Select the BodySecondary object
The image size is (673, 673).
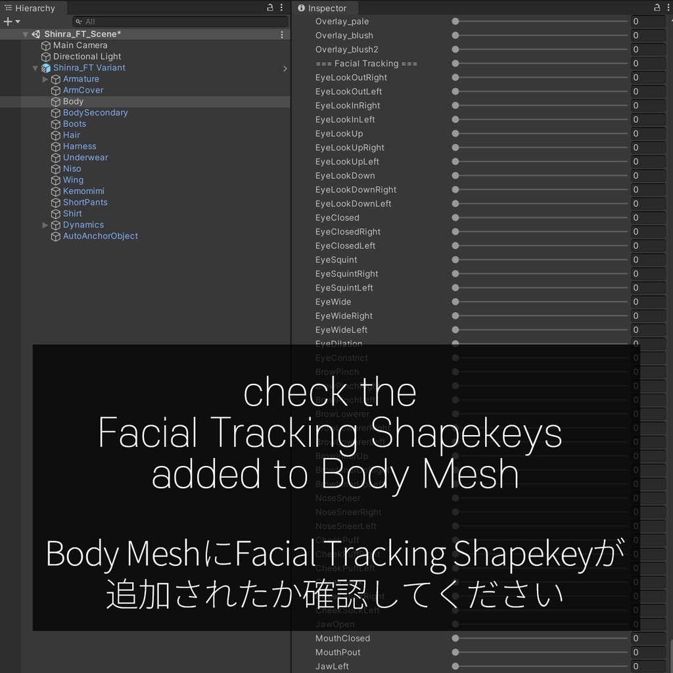click(x=95, y=112)
